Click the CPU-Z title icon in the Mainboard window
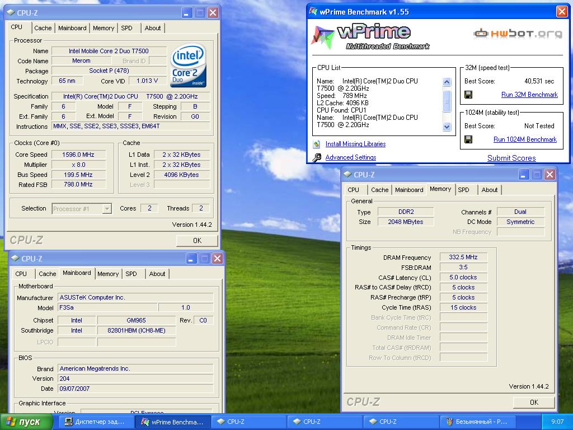The height and width of the screenshot is (430, 573). pos(15,259)
